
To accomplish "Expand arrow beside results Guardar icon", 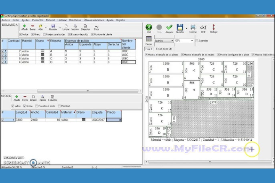I will (x=187, y=28).
